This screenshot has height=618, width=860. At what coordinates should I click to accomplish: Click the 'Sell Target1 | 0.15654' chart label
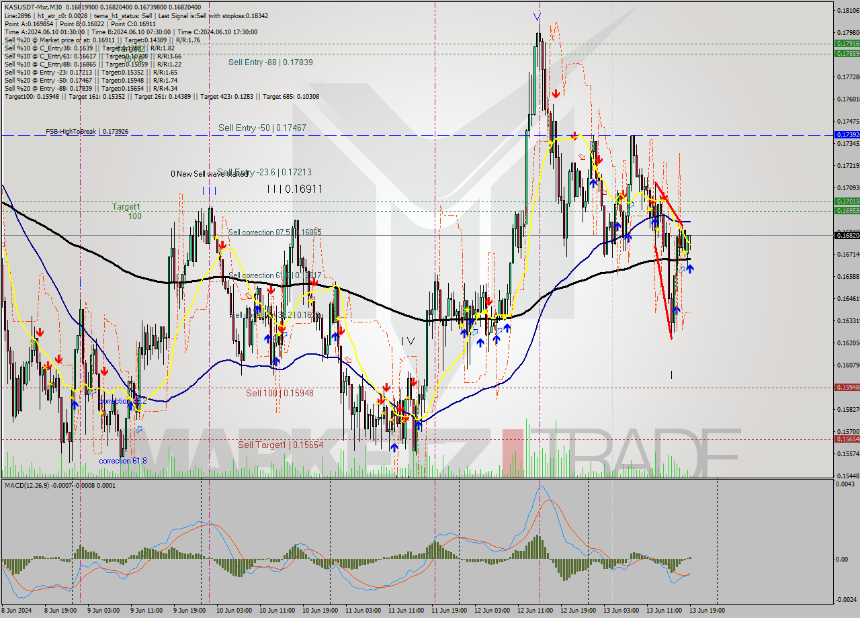pyautogui.click(x=281, y=445)
